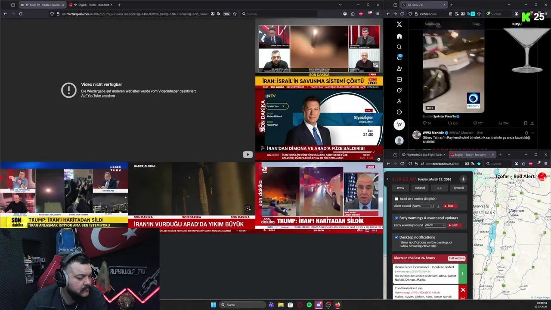Open X Messages envelope icon
The image size is (551, 310).
point(399,79)
